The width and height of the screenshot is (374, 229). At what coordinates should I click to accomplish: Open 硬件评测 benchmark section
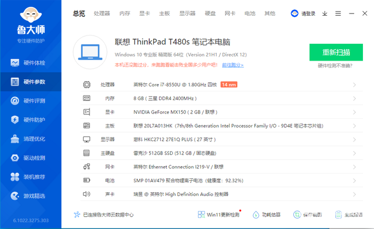click(31, 101)
